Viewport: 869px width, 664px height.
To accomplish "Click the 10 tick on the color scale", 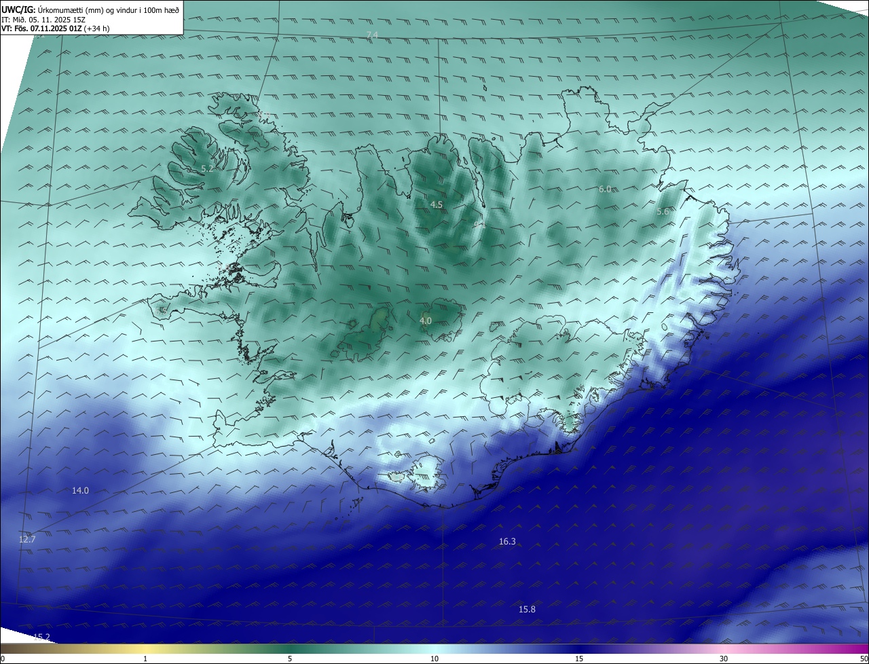I will [434, 659].
